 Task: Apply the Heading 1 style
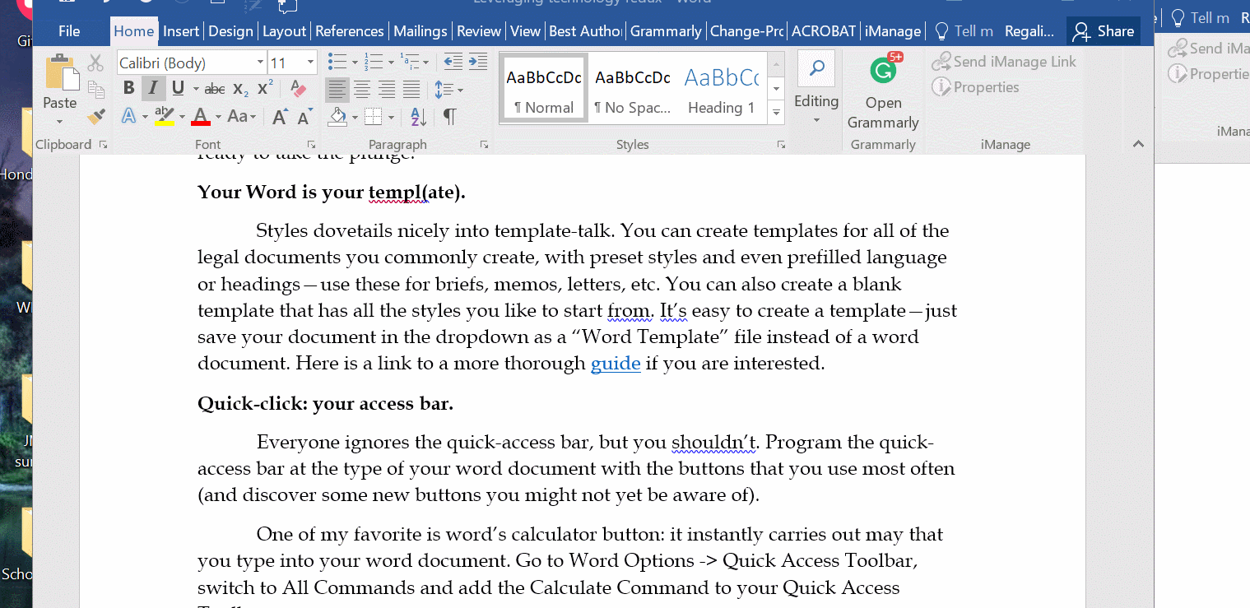pos(722,88)
